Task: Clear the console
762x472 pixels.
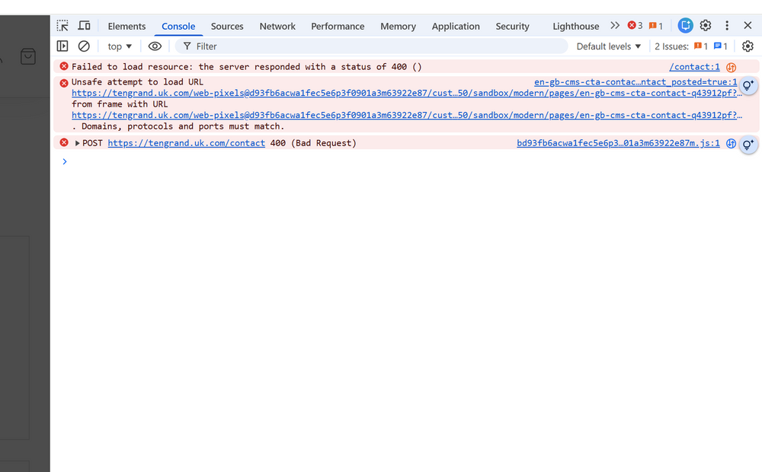Action: click(x=84, y=46)
